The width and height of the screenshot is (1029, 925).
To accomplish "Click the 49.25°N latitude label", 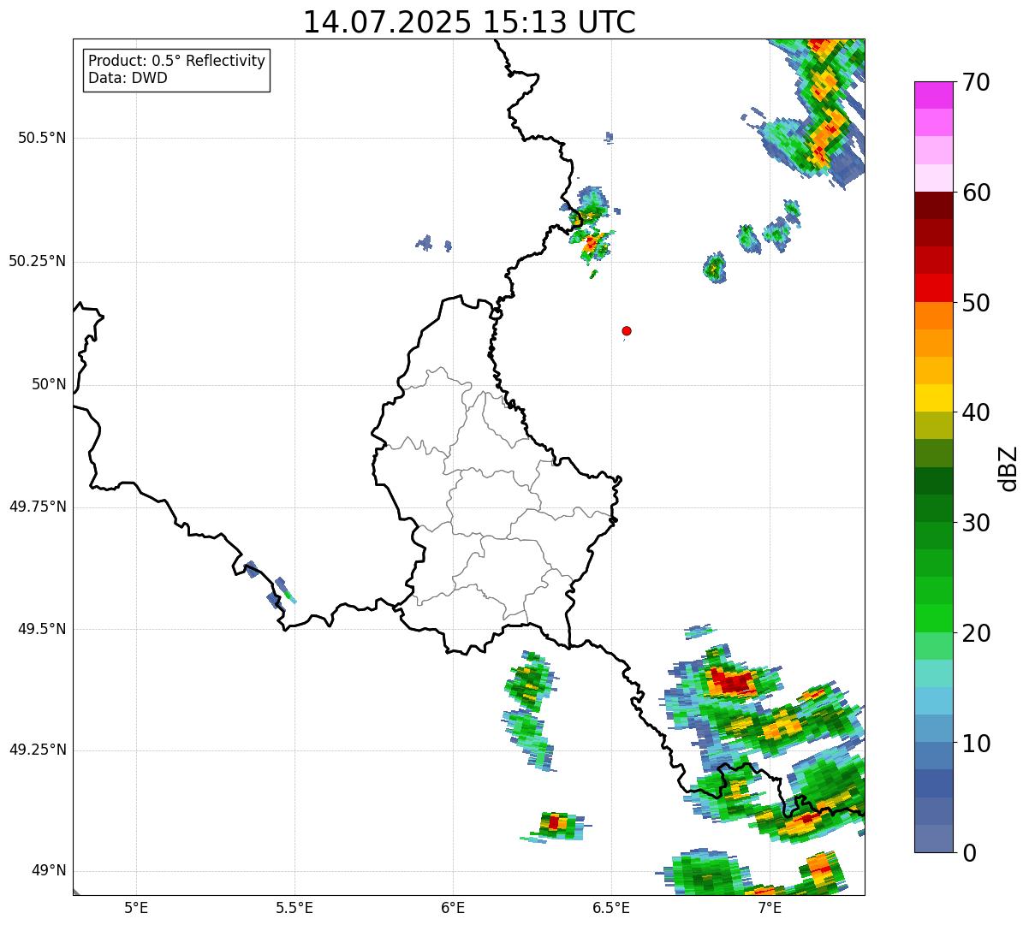I will click(x=38, y=750).
